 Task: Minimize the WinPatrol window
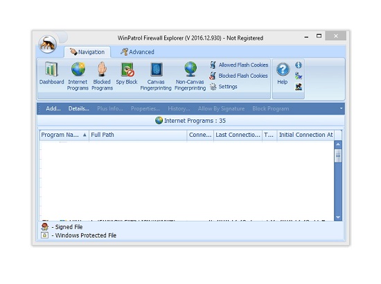[306, 36]
